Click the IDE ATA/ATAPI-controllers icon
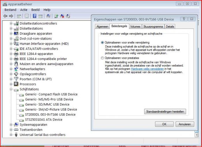This screenshot has width=202, height=147. (x=16, y=49)
